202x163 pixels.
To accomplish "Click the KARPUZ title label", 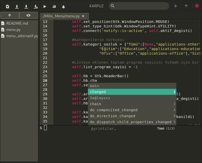I will coord(96,6).
